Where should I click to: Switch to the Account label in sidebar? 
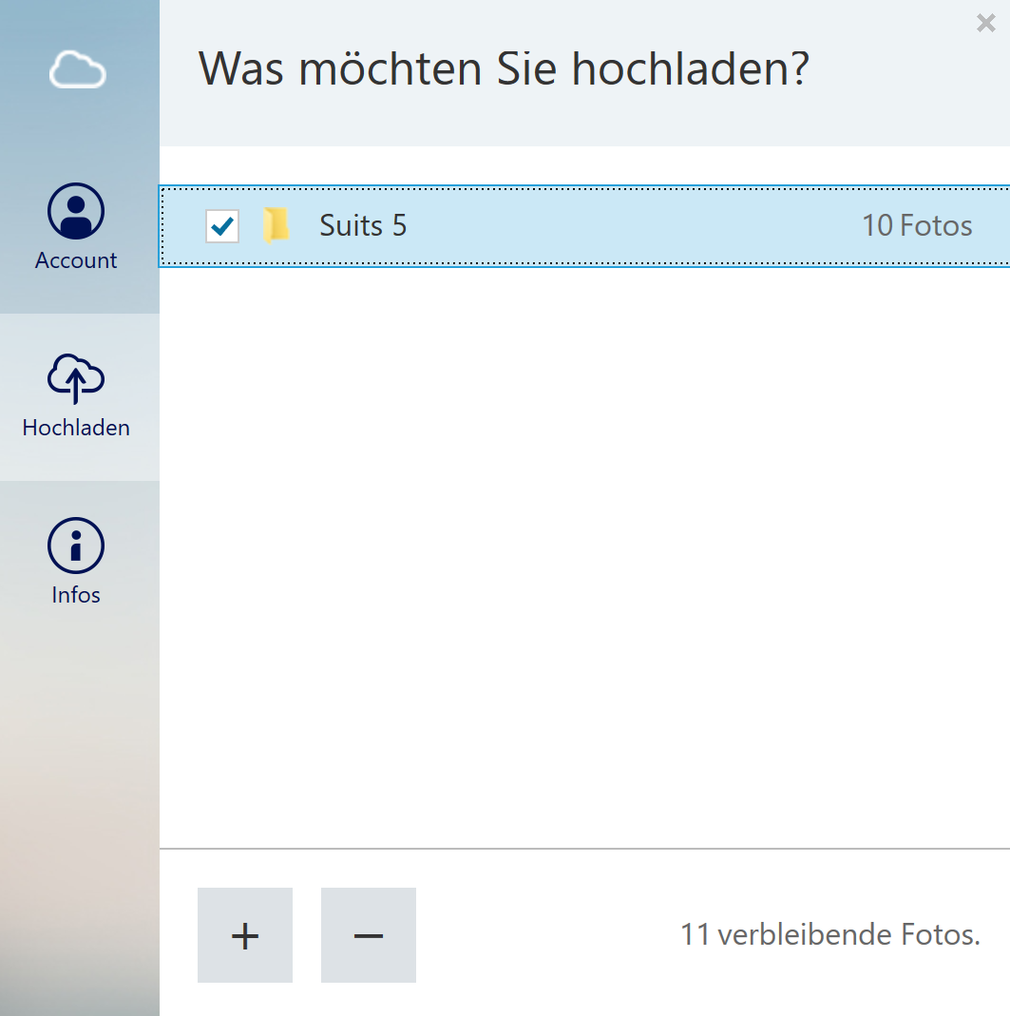point(76,260)
